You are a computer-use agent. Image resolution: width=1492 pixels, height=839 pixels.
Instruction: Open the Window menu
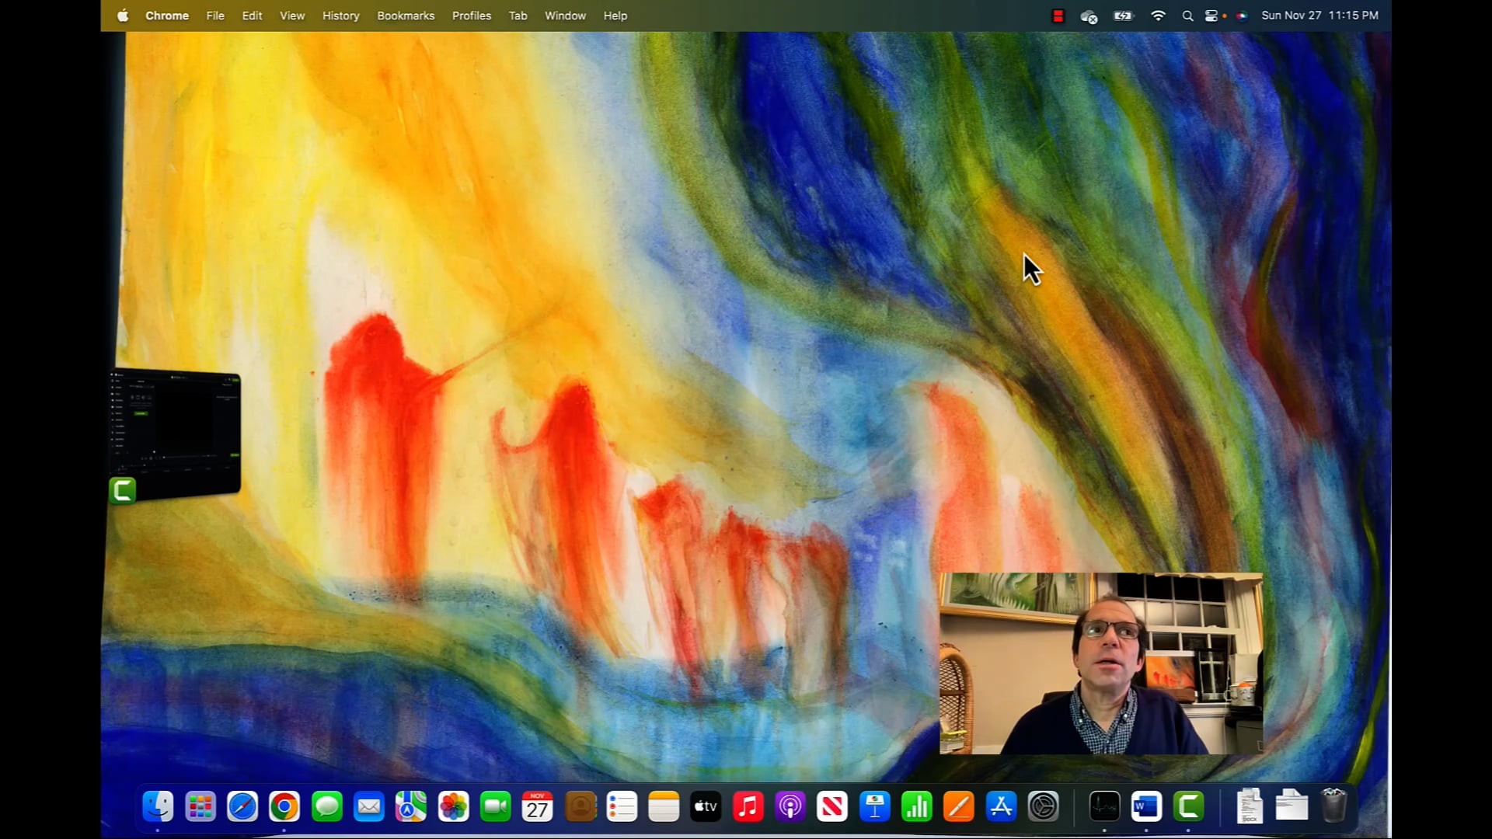(565, 16)
